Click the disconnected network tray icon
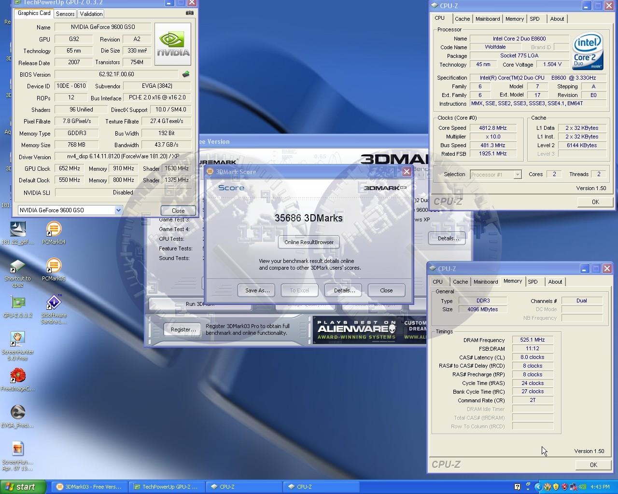This screenshot has width=618, height=494. (574, 487)
